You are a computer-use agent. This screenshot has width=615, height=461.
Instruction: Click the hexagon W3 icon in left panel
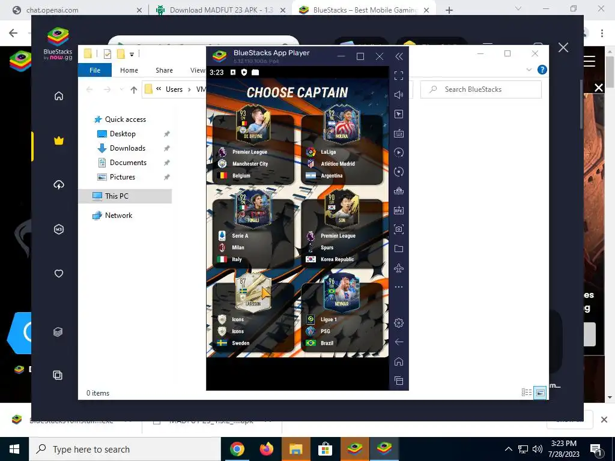tap(59, 229)
